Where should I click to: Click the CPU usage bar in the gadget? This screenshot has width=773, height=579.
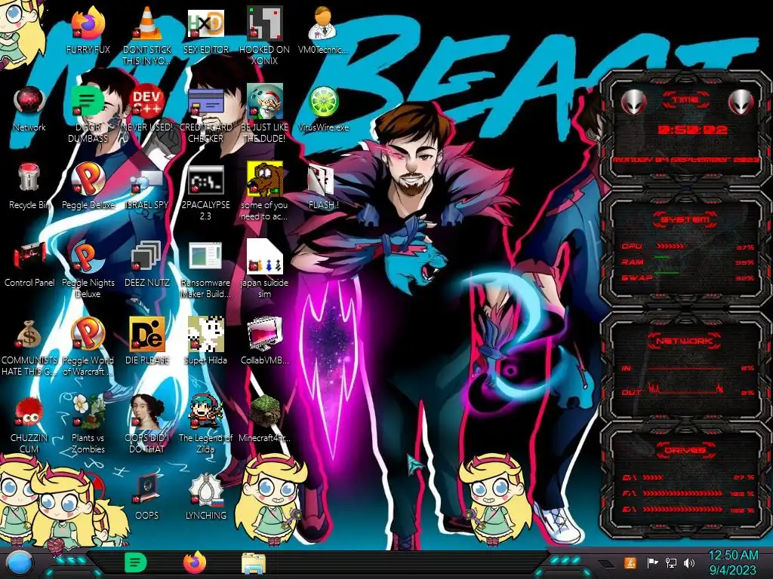tap(670, 247)
